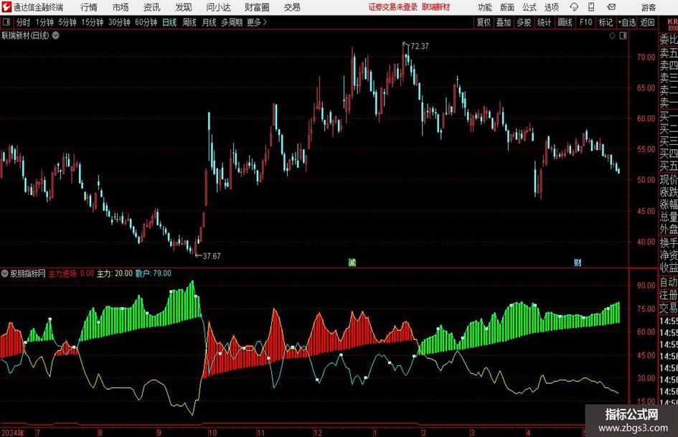678x437 pixels.
Task: Select the 日线 daily tab
Action: coord(169,22)
